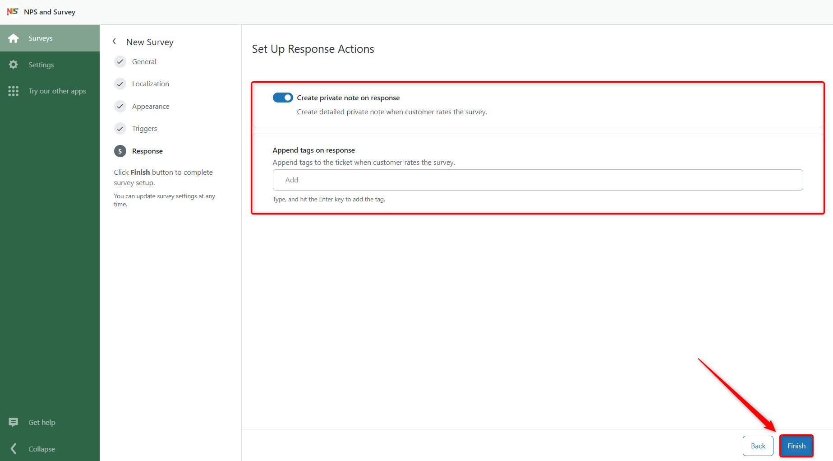Open the Settings section

[41, 65]
